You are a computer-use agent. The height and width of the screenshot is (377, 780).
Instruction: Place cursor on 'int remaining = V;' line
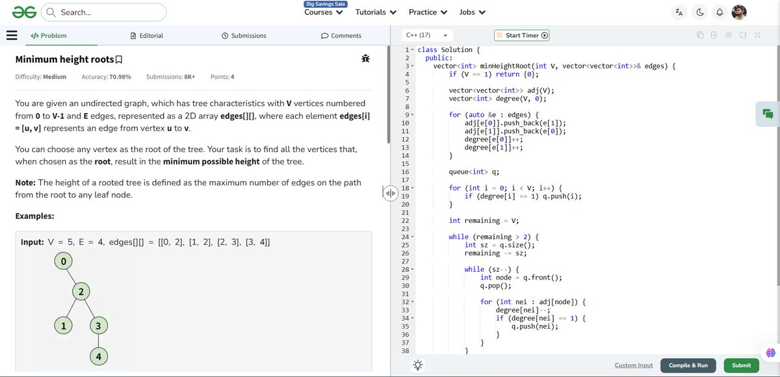(x=484, y=221)
